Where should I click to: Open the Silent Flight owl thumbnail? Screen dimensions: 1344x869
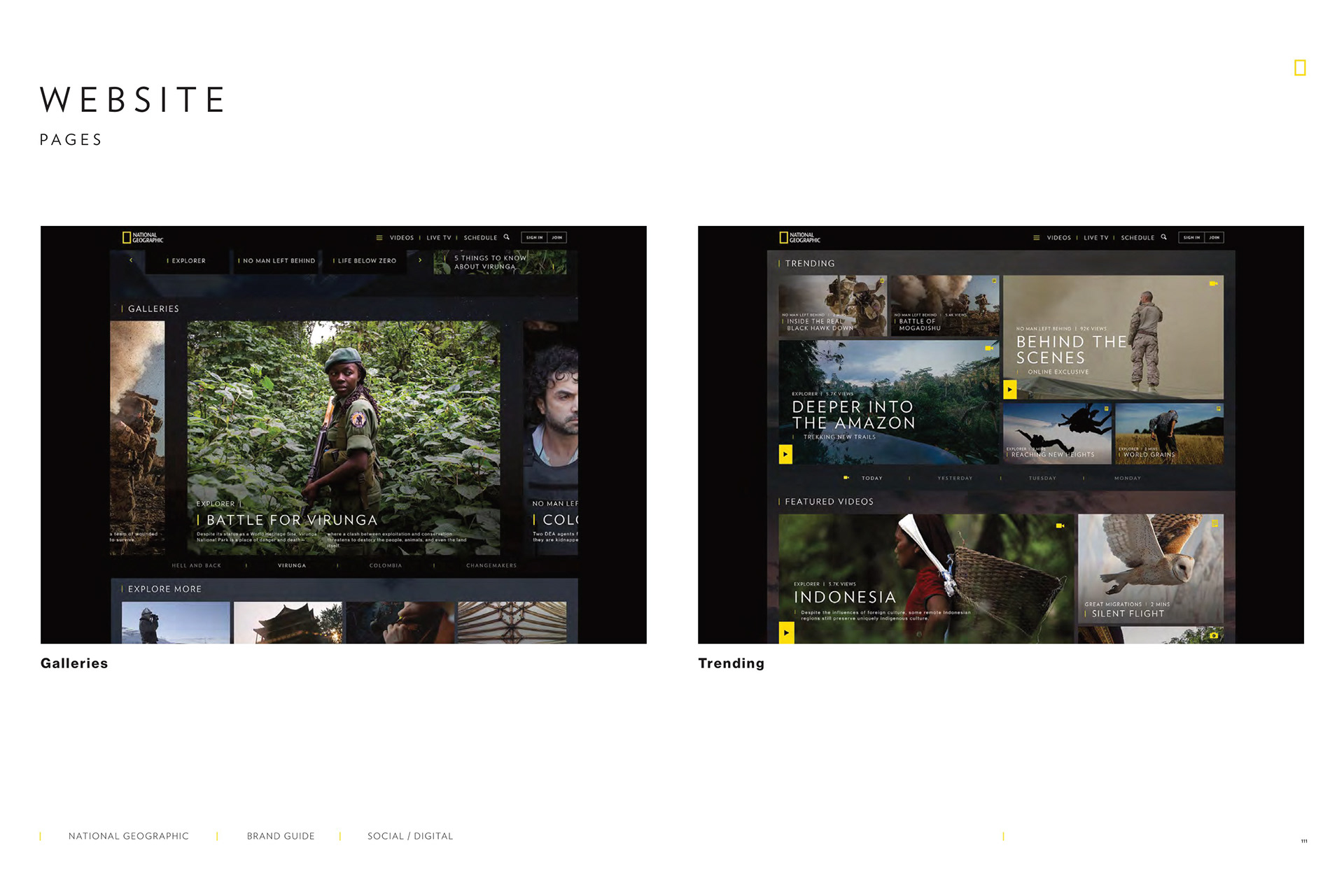click(1150, 568)
